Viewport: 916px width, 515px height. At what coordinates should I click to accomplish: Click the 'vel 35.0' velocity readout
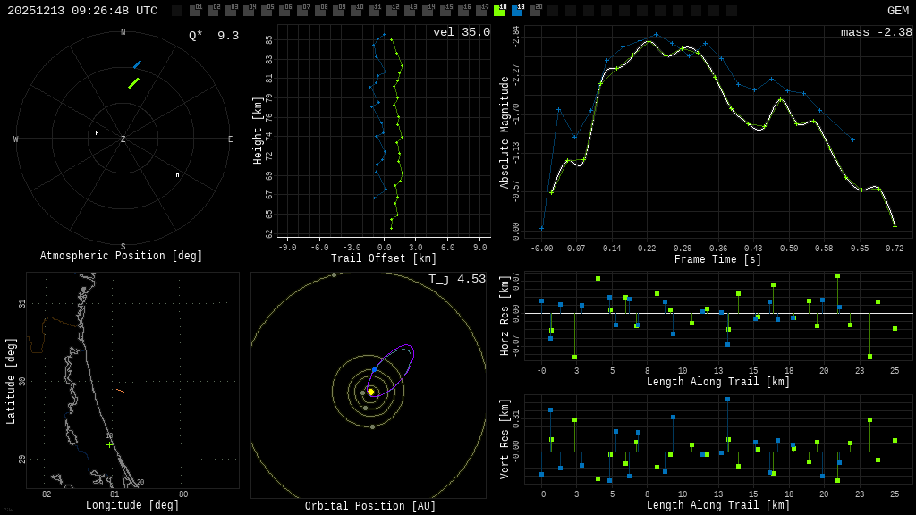click(461, 32)
